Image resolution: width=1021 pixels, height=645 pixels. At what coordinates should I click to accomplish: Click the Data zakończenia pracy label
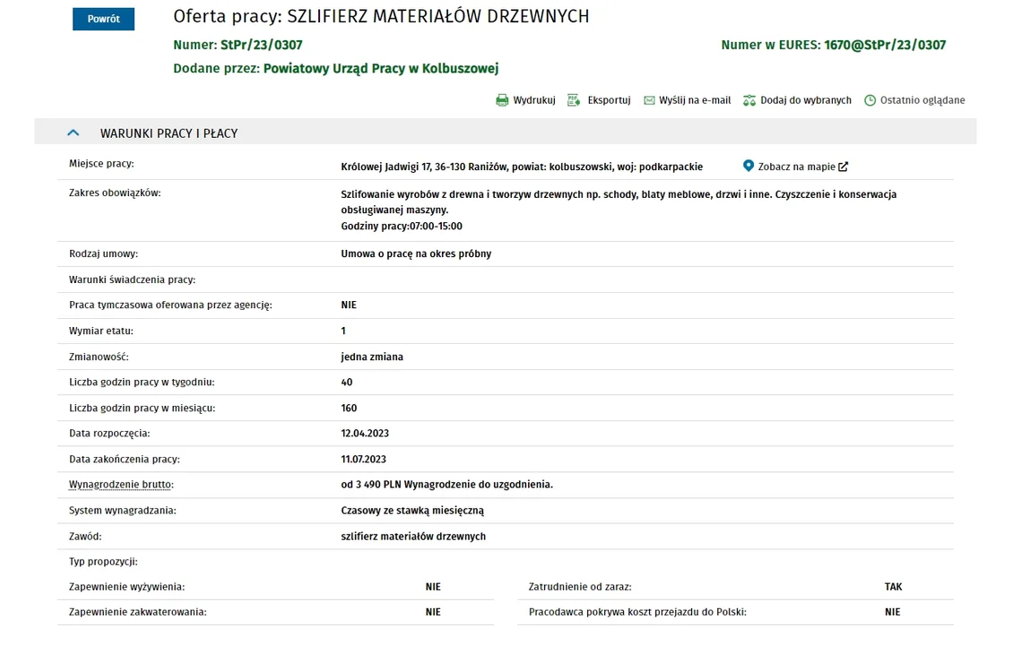125,459
